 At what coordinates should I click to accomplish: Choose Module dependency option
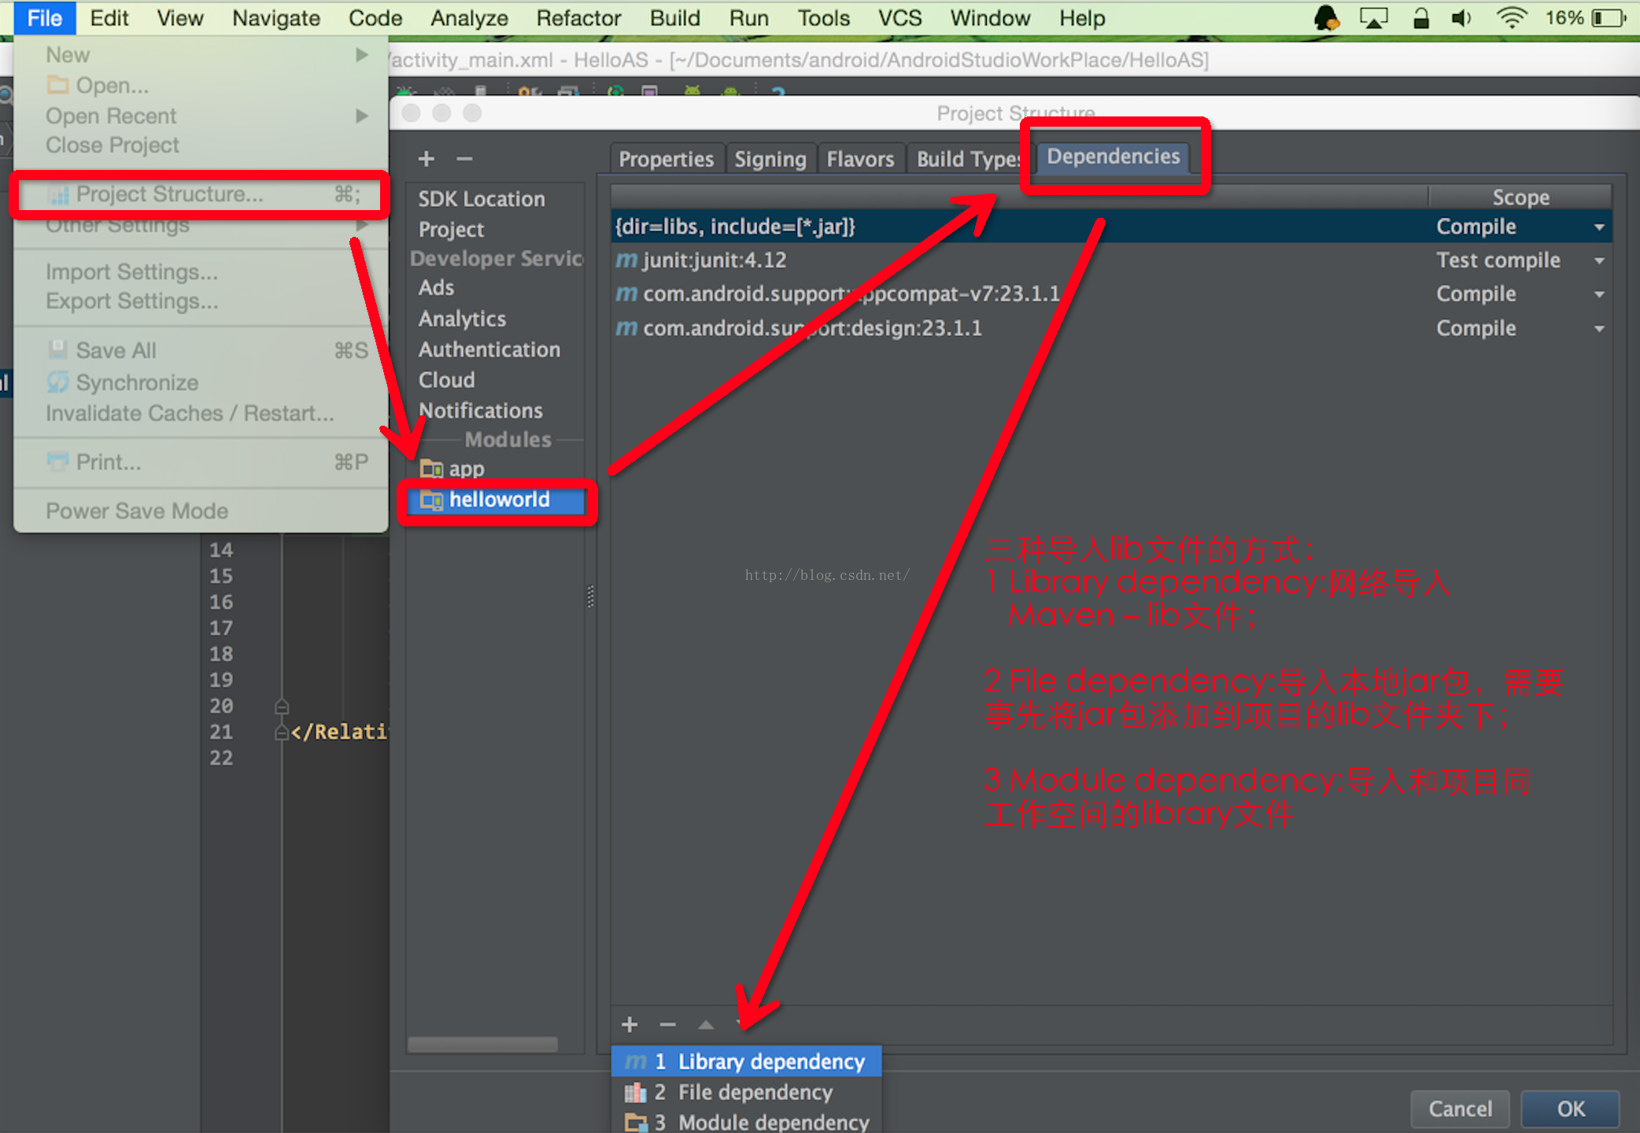point(746,1121)
